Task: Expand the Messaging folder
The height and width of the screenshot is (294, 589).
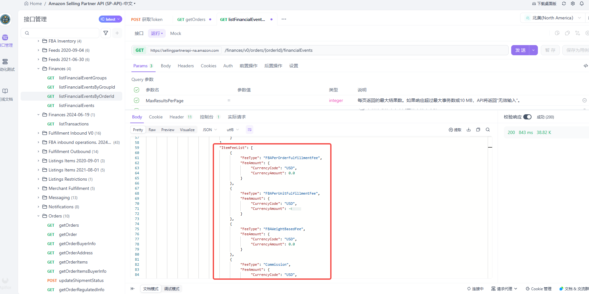Action: tap(38, 197)
